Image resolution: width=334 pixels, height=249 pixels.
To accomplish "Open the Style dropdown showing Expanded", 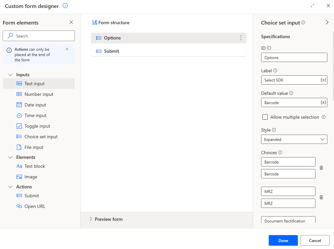I will pos(294,140).
